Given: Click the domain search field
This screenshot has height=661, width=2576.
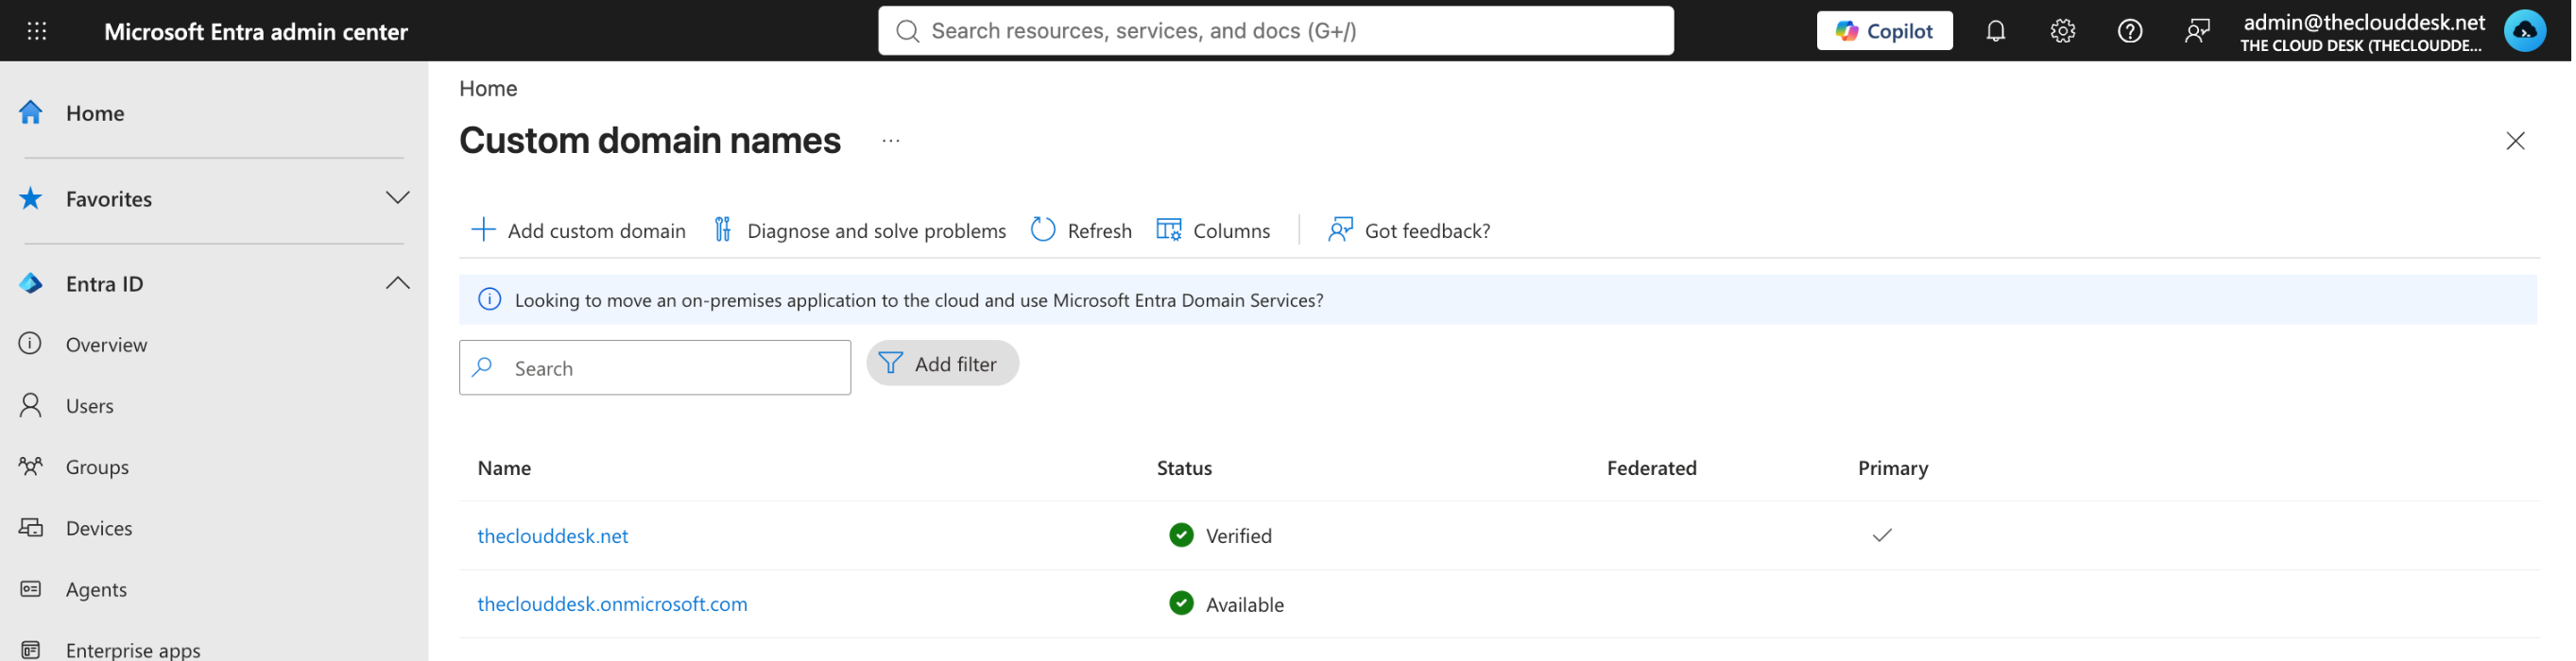Looking at the screenshot, I should [656, 368].
